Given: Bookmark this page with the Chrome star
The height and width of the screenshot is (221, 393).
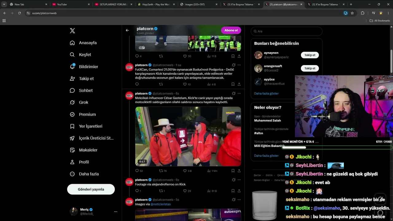Looking at the screenshot, I should click(x=352, y=13).
